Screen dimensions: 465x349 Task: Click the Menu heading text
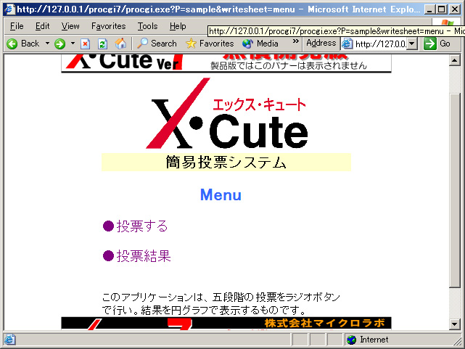point(221,194)
